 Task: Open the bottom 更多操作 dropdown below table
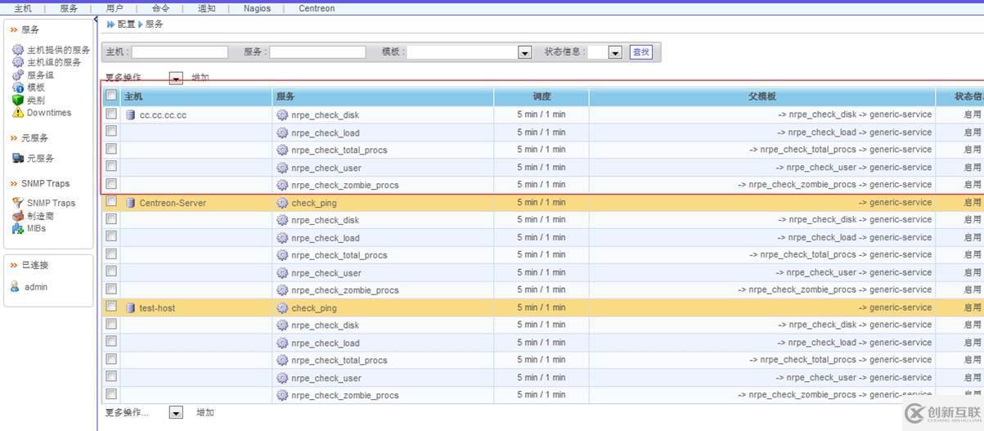tap(176, 413)
